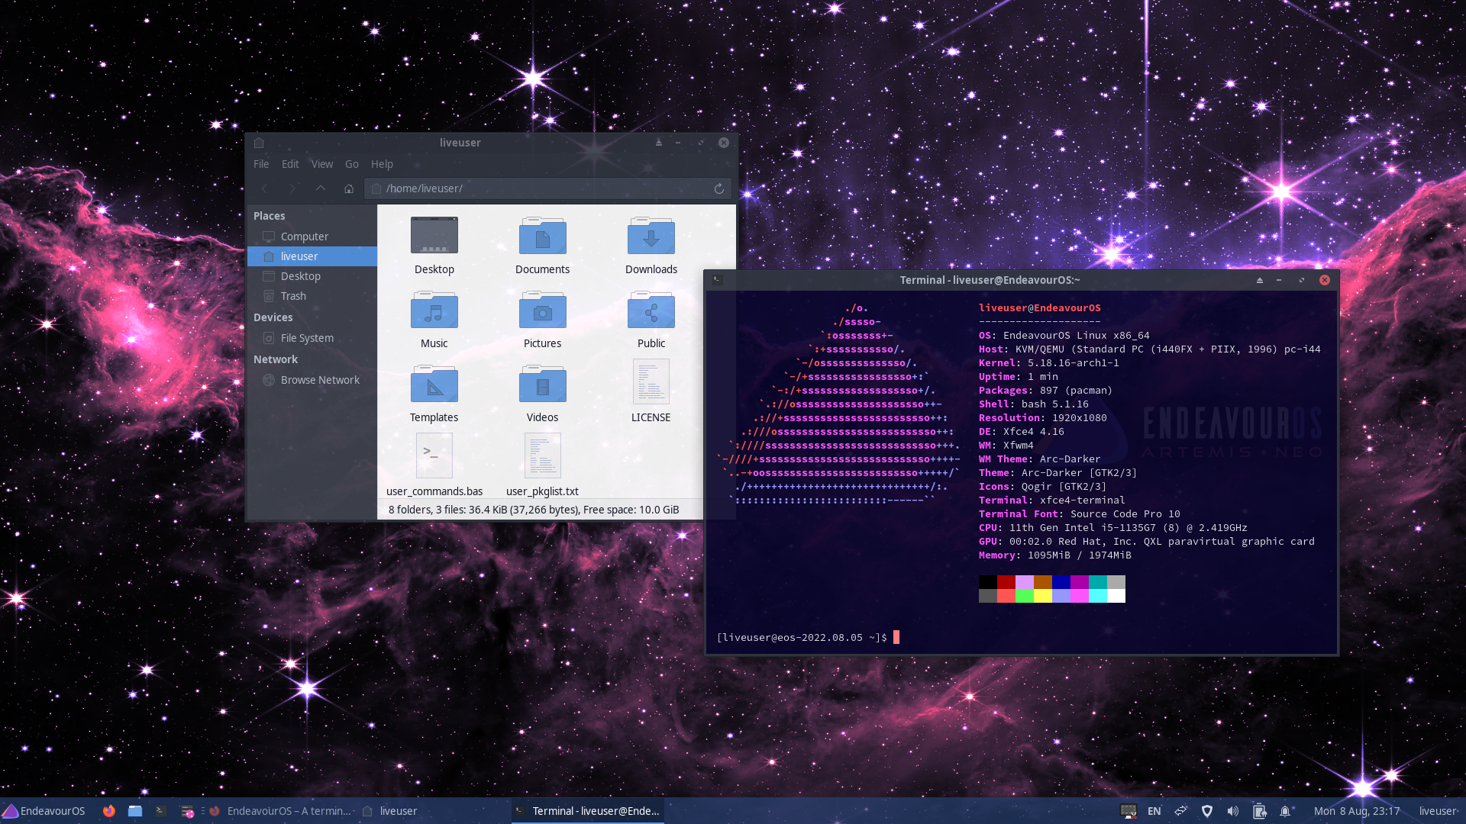This screenshot has width=1466, height=824.
Task: Click the panel clock Mon 8 Aug
Action: pos(1357,811)
